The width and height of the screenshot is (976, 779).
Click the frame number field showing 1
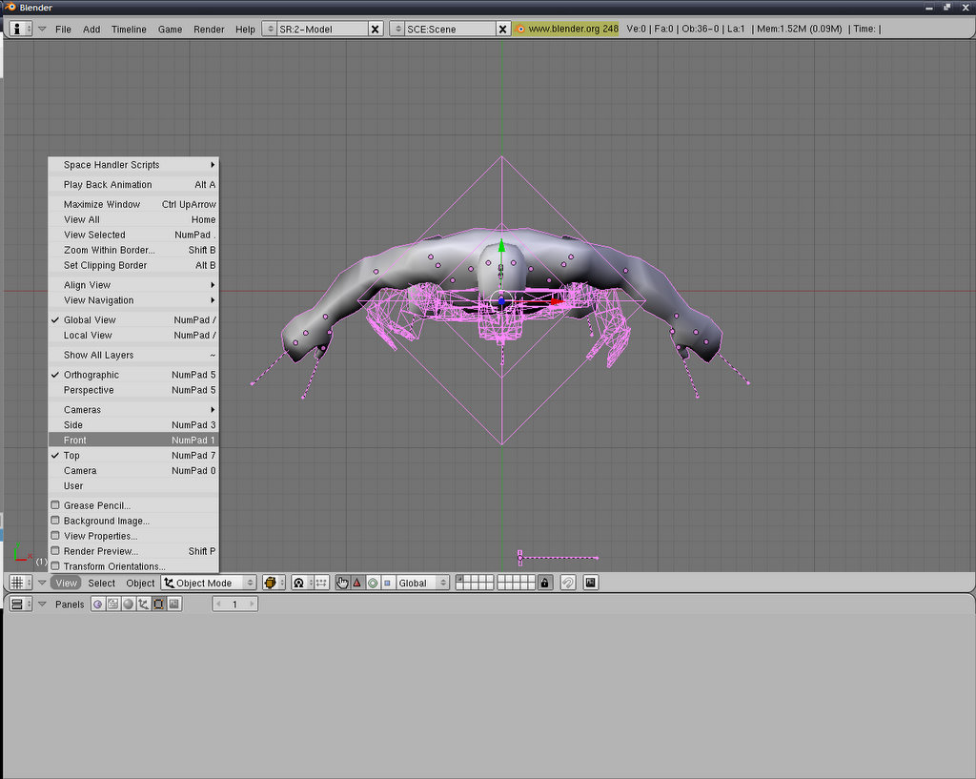pyautogui.click(x=234, y=605)
